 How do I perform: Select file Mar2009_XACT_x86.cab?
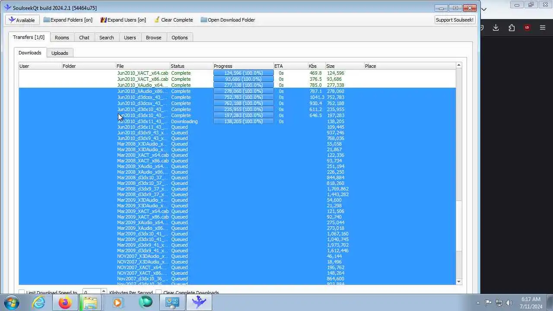143,217
